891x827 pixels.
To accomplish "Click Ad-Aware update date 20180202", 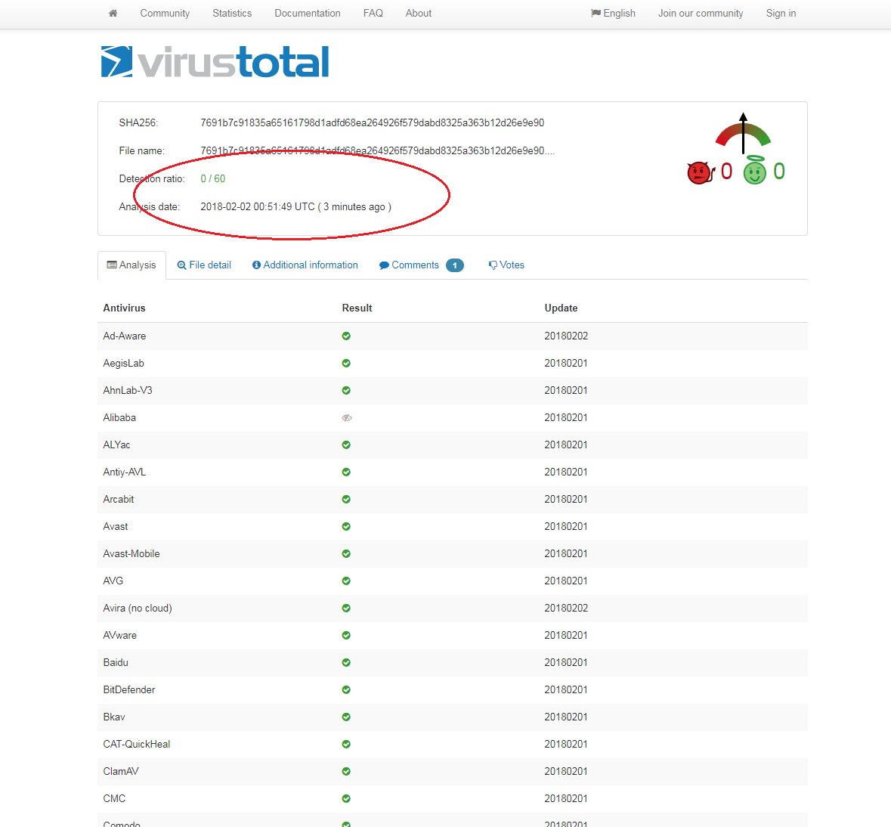I will pos(566,336).
